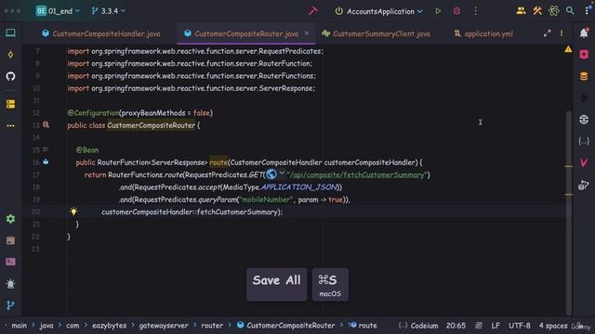Click the main breadcrumb
The width and height of the screenshot is (595, 334).
pos(19,326)
